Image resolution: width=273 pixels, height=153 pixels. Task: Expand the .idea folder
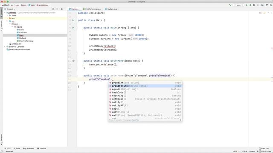[x=7, y=15]
